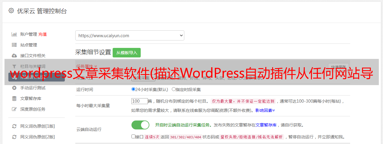
Task: Click the bar chart icon for 账户管理
Action: point(14,34)
